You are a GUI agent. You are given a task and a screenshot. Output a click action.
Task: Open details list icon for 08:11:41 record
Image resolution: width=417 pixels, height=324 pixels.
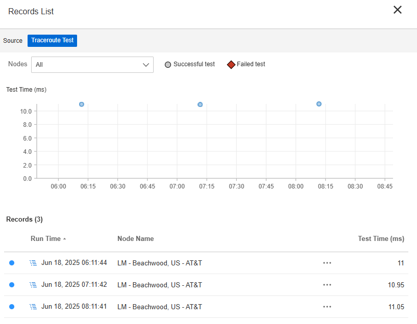(33, 307)
